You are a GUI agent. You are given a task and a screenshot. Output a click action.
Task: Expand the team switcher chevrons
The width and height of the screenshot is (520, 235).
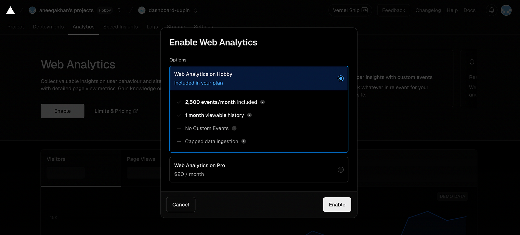(119, 10)
